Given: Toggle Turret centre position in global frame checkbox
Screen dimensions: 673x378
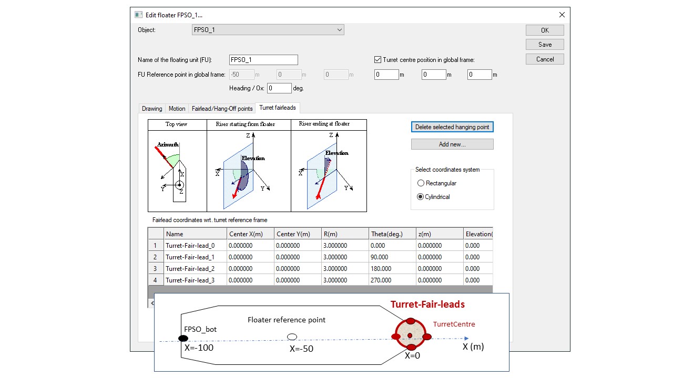Looking at the screenshot, I should [378, 60].
